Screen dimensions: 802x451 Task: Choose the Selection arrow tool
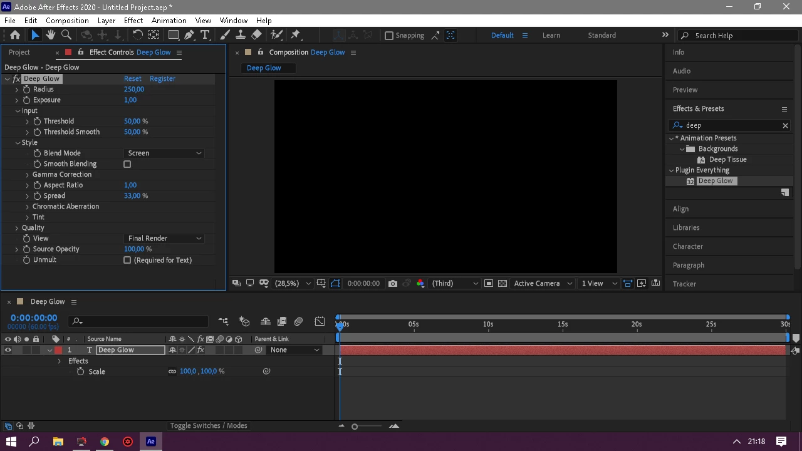pyautogui.click(x=34, y=35)
